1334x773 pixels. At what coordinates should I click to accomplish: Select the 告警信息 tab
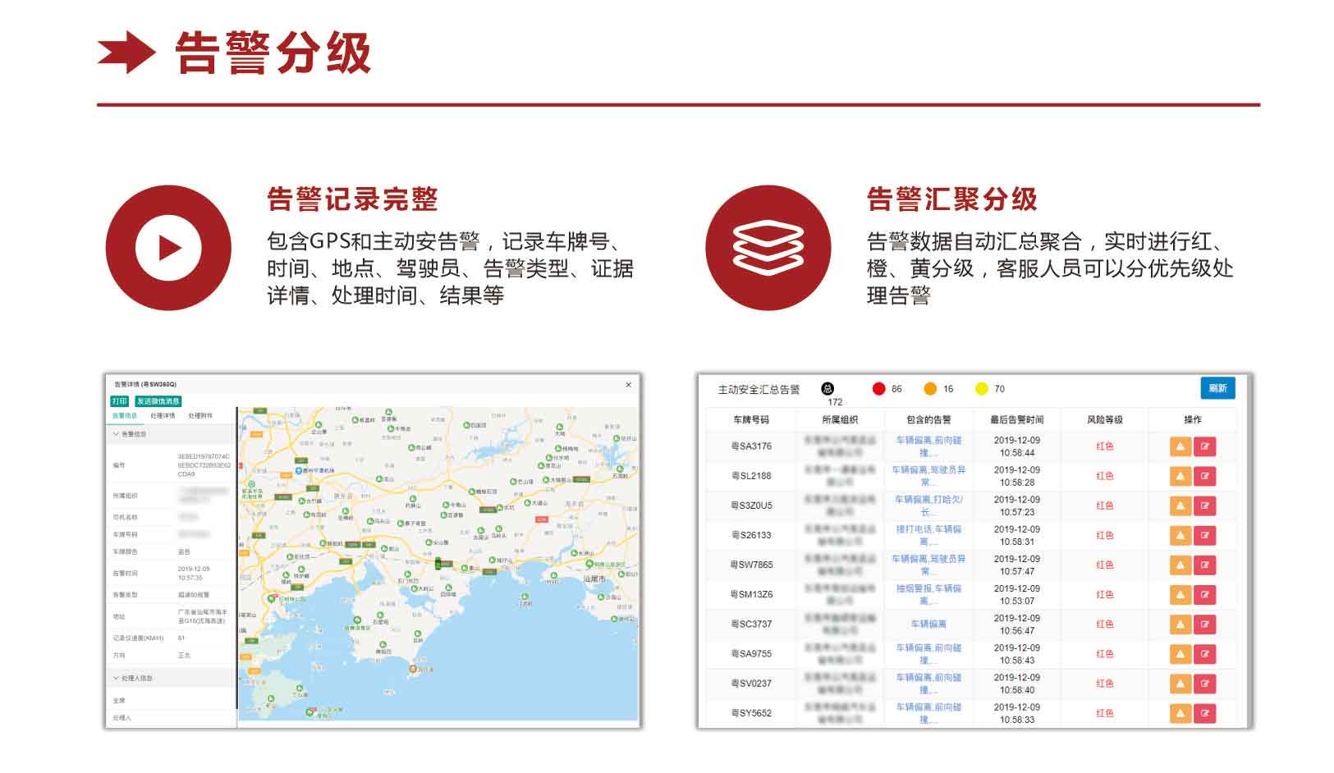125,416
